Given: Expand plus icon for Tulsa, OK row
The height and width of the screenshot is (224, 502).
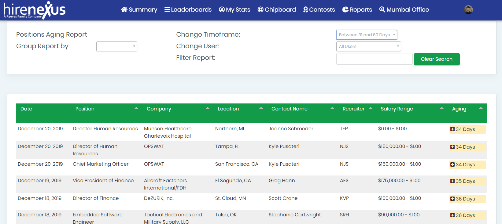Looking at the screenshot, I should coord(452,215).
